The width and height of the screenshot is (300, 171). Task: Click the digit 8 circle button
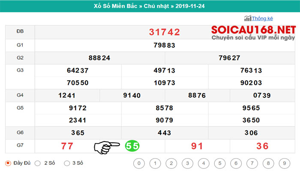click(x=268, y=163)
